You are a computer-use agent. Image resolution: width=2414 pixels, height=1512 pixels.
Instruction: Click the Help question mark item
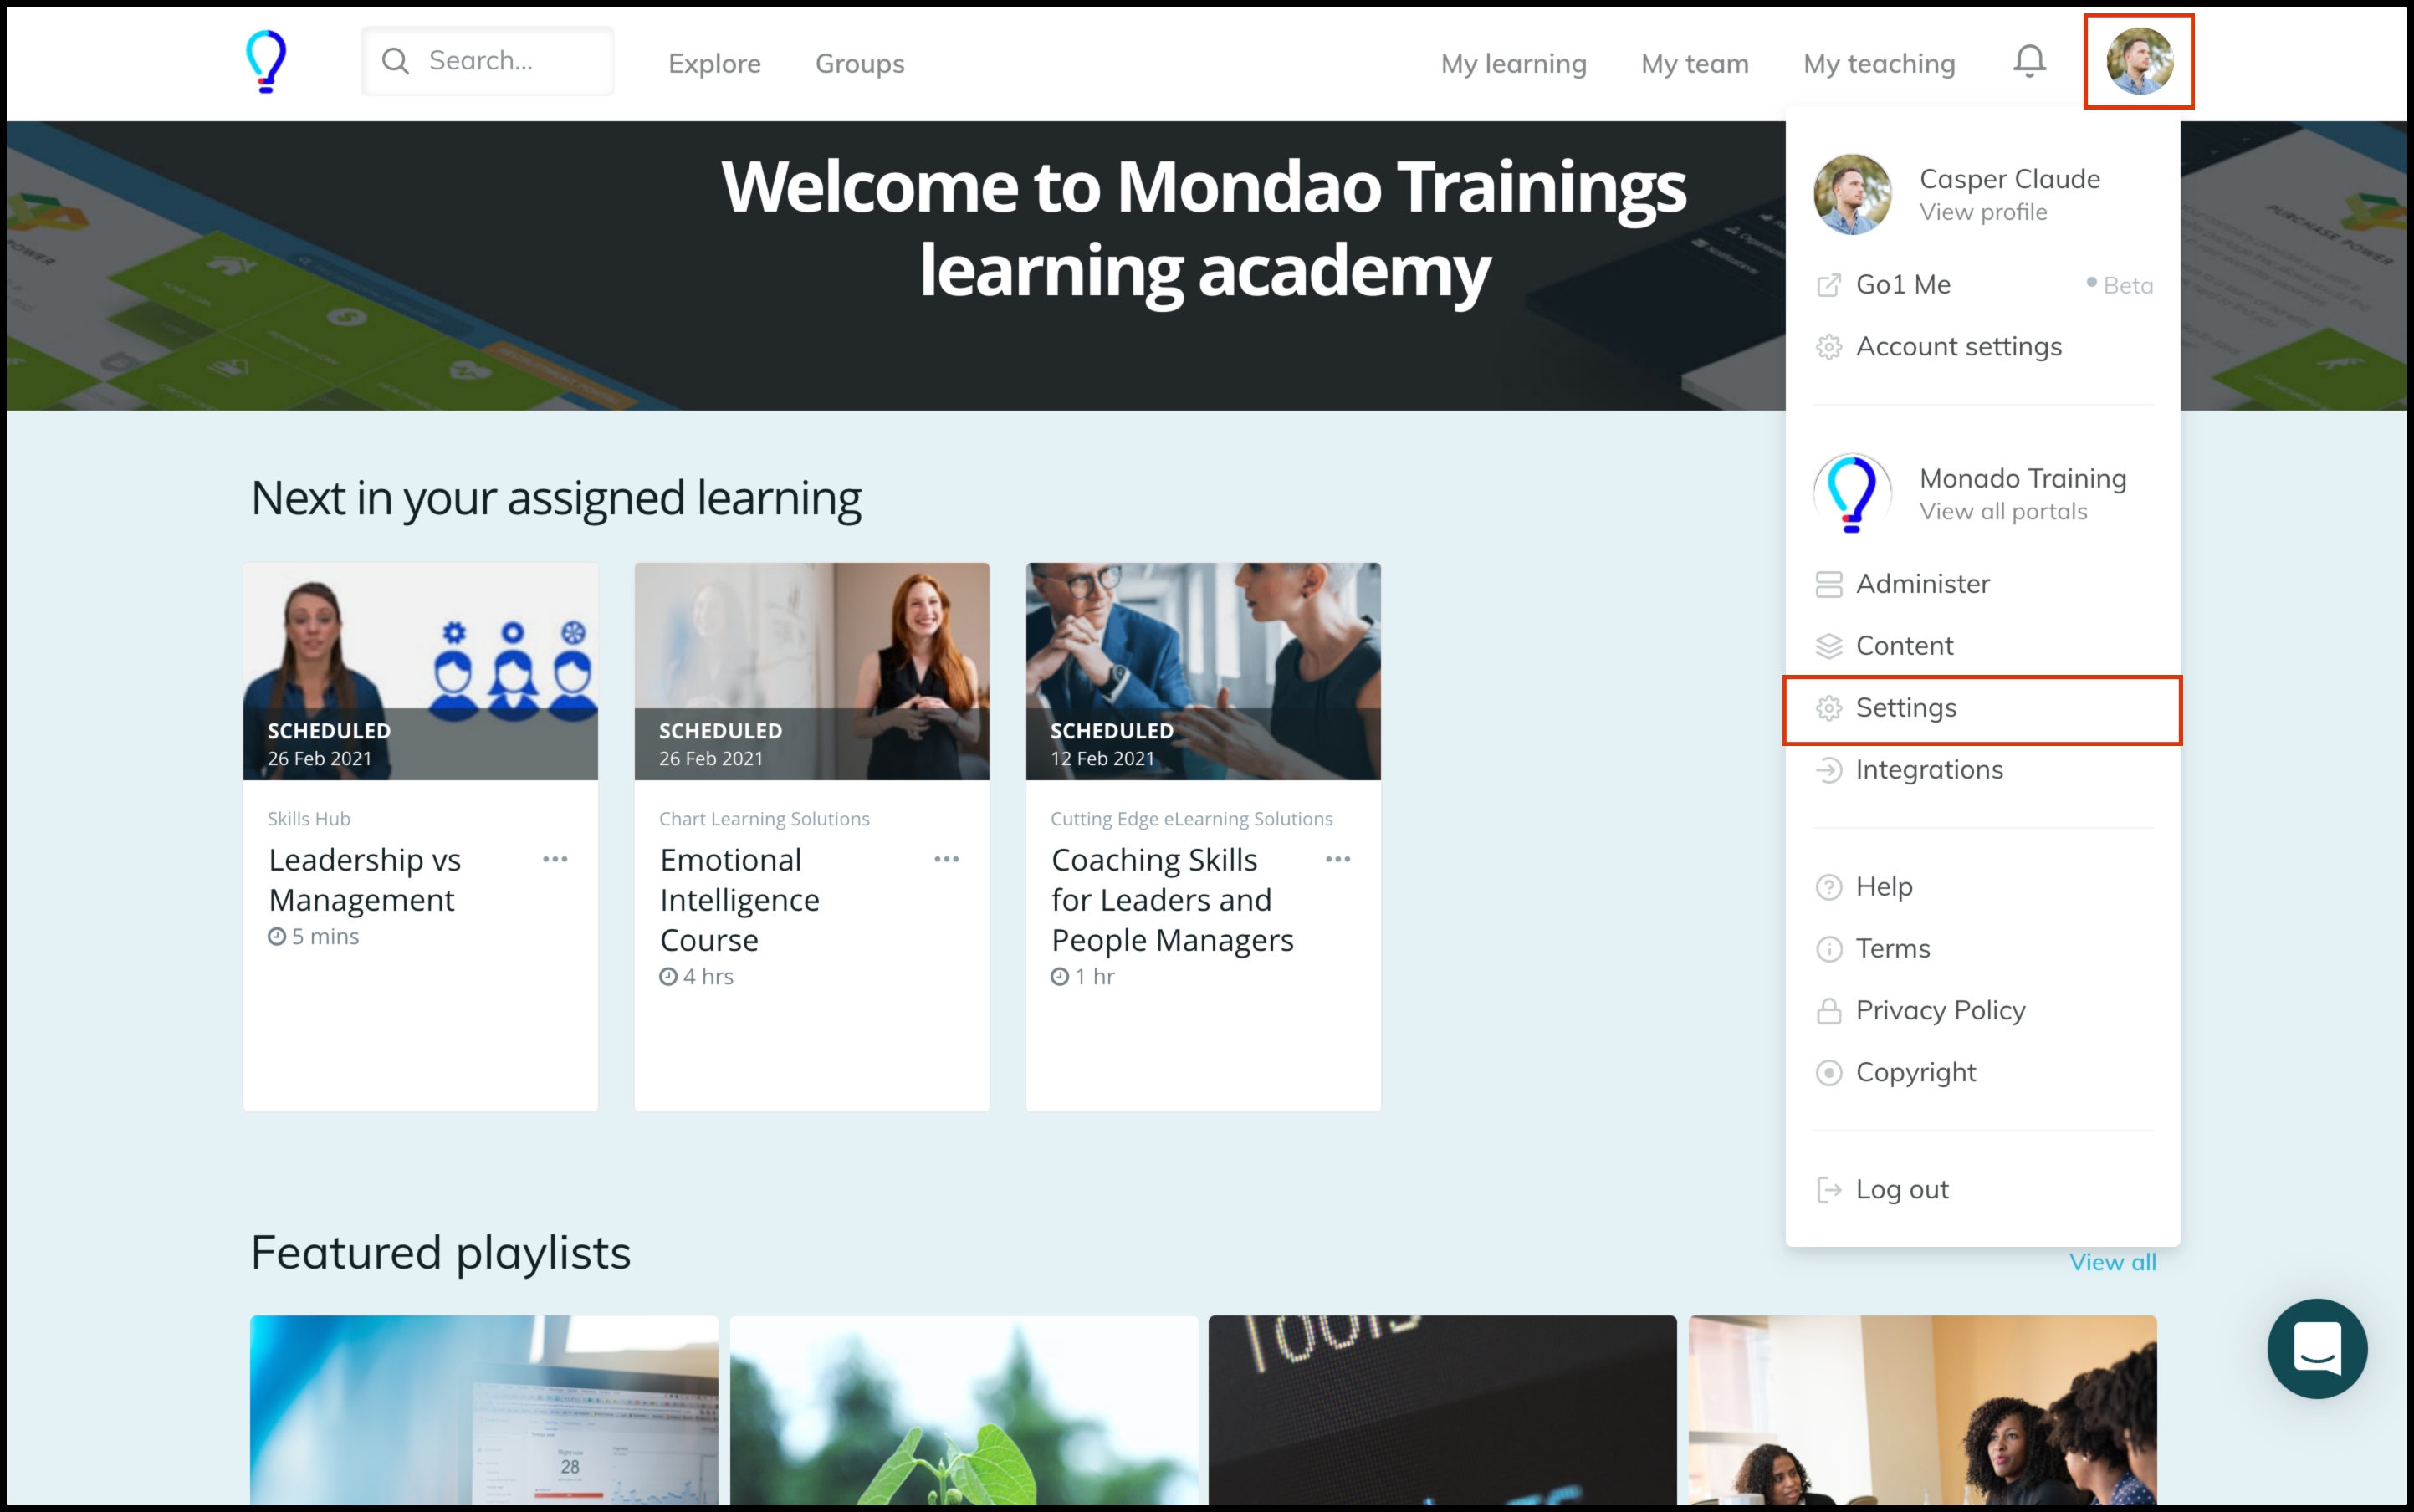[x=1884, y=887]
